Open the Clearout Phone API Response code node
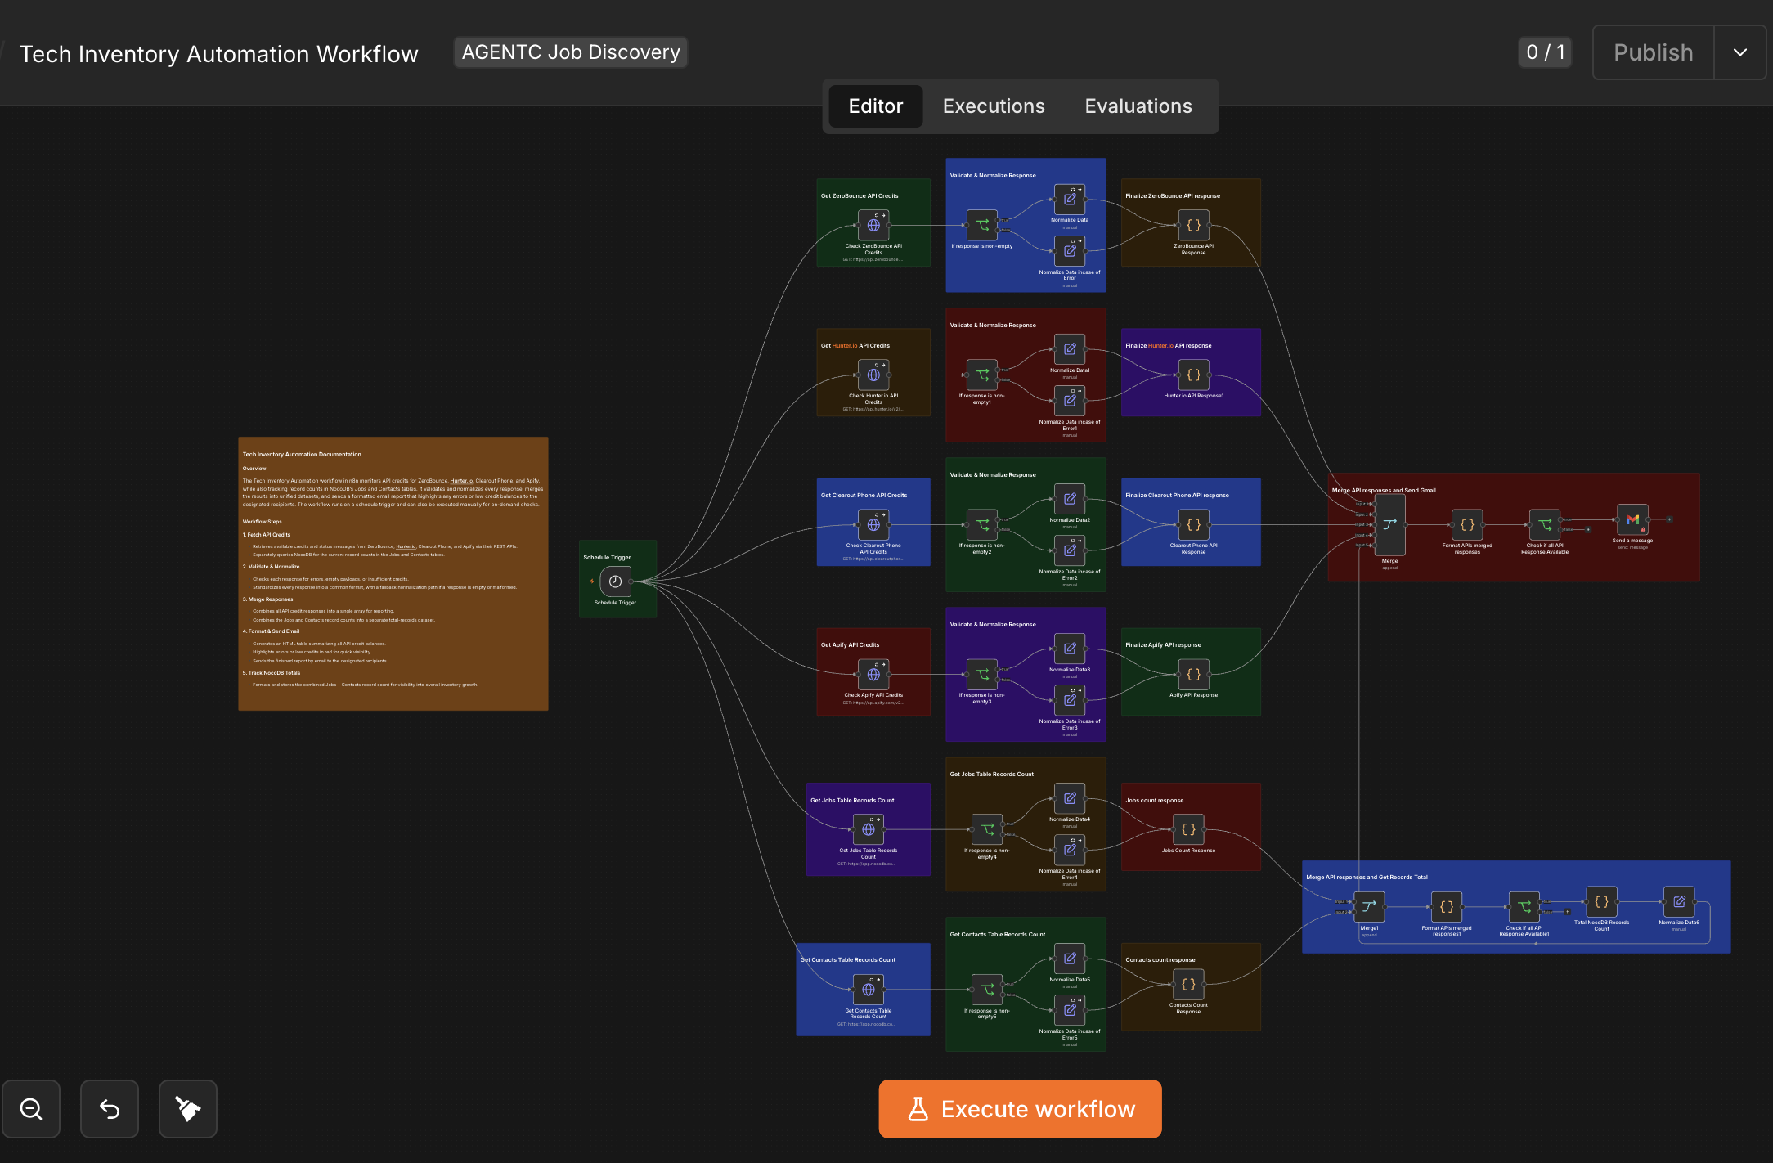This screenshot has height=1163, width=1773. click(1193, 524)
